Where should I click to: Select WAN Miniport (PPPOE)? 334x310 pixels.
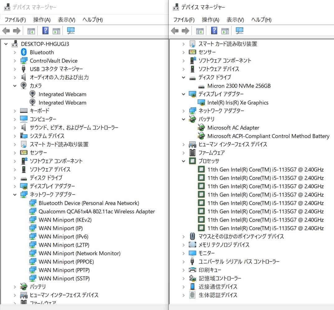click(66, 262)
